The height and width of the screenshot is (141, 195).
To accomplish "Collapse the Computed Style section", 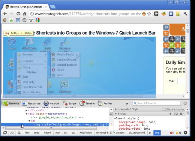I will [116, 109].
